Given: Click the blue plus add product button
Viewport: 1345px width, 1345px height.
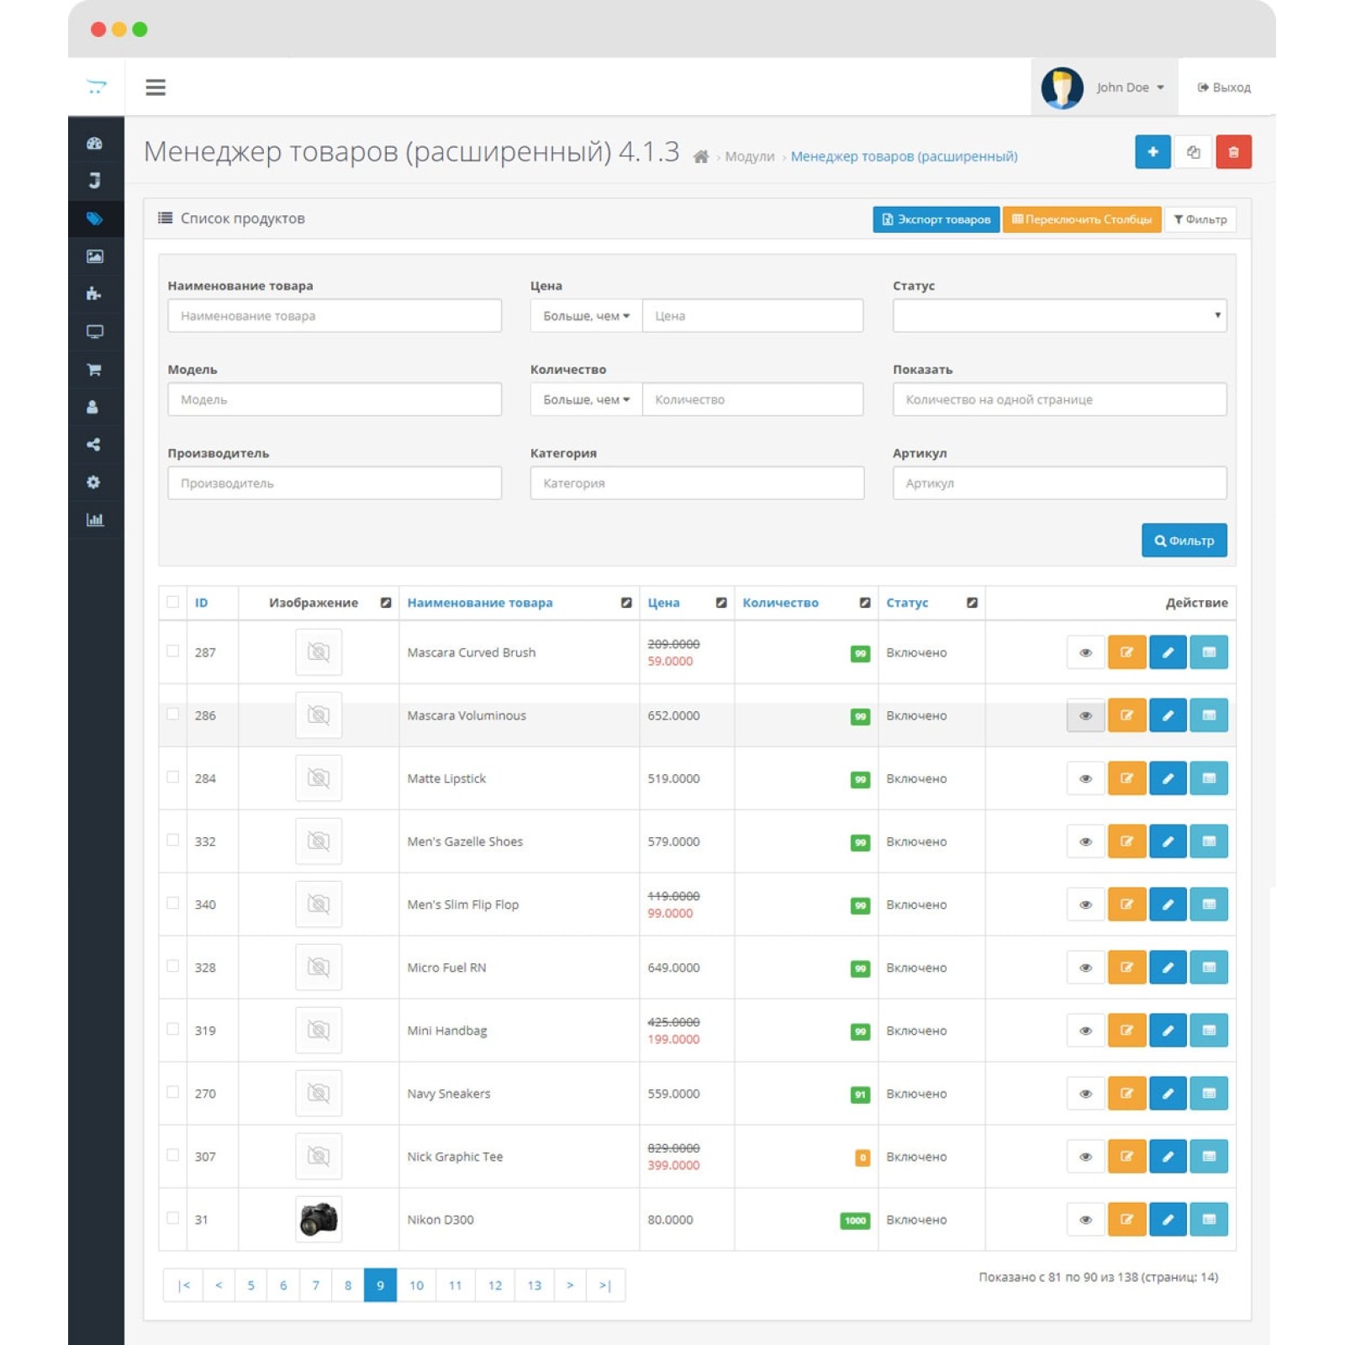Looking at the screenshot, I should pos(1152,152).
